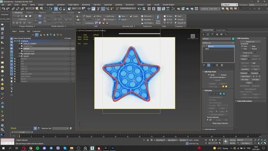
Task: Select Face constraint radio button
Action: coord(242,49)
